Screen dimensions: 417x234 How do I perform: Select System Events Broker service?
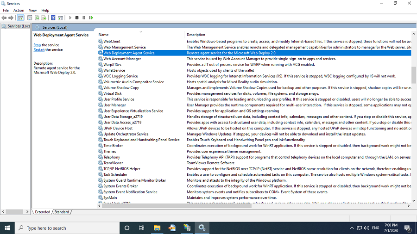point(254,186)
